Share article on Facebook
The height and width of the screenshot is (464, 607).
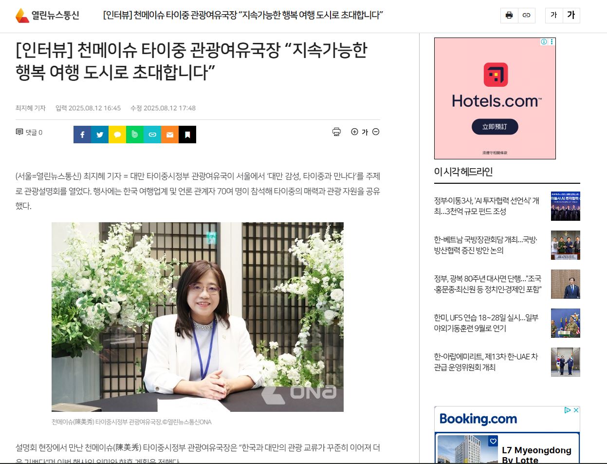click(x=82, y=135)
